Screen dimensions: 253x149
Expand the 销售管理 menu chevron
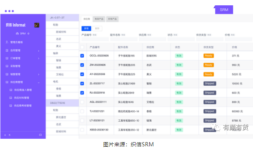pyautogui.click(x=39, y=74)
